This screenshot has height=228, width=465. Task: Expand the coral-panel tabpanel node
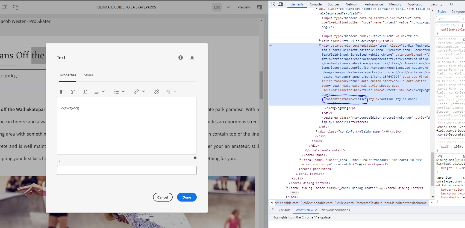300,160
